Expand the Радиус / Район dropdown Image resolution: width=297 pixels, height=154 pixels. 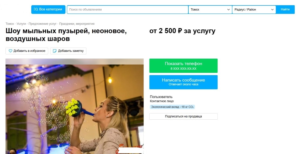pyautogui.click(x=254, y=9)
